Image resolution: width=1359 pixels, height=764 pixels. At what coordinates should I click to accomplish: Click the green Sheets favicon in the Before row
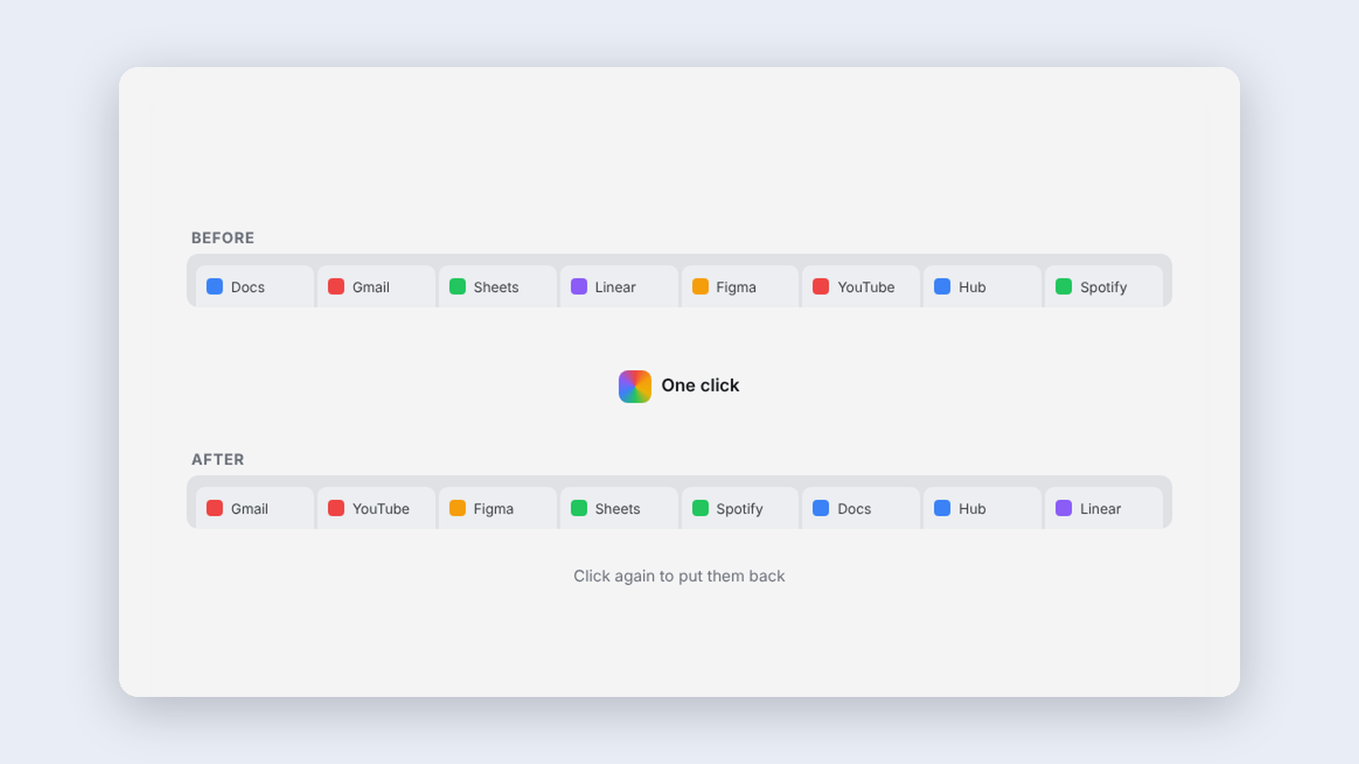[458, 286]
